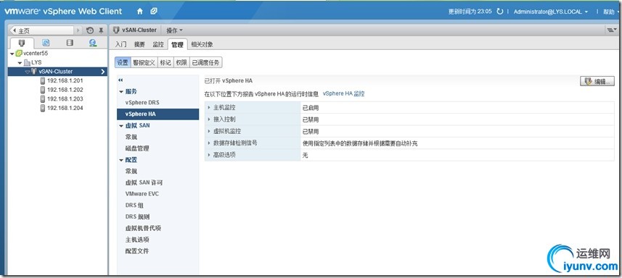Select vSphere DRS in sidebar

tap(142, 102)
